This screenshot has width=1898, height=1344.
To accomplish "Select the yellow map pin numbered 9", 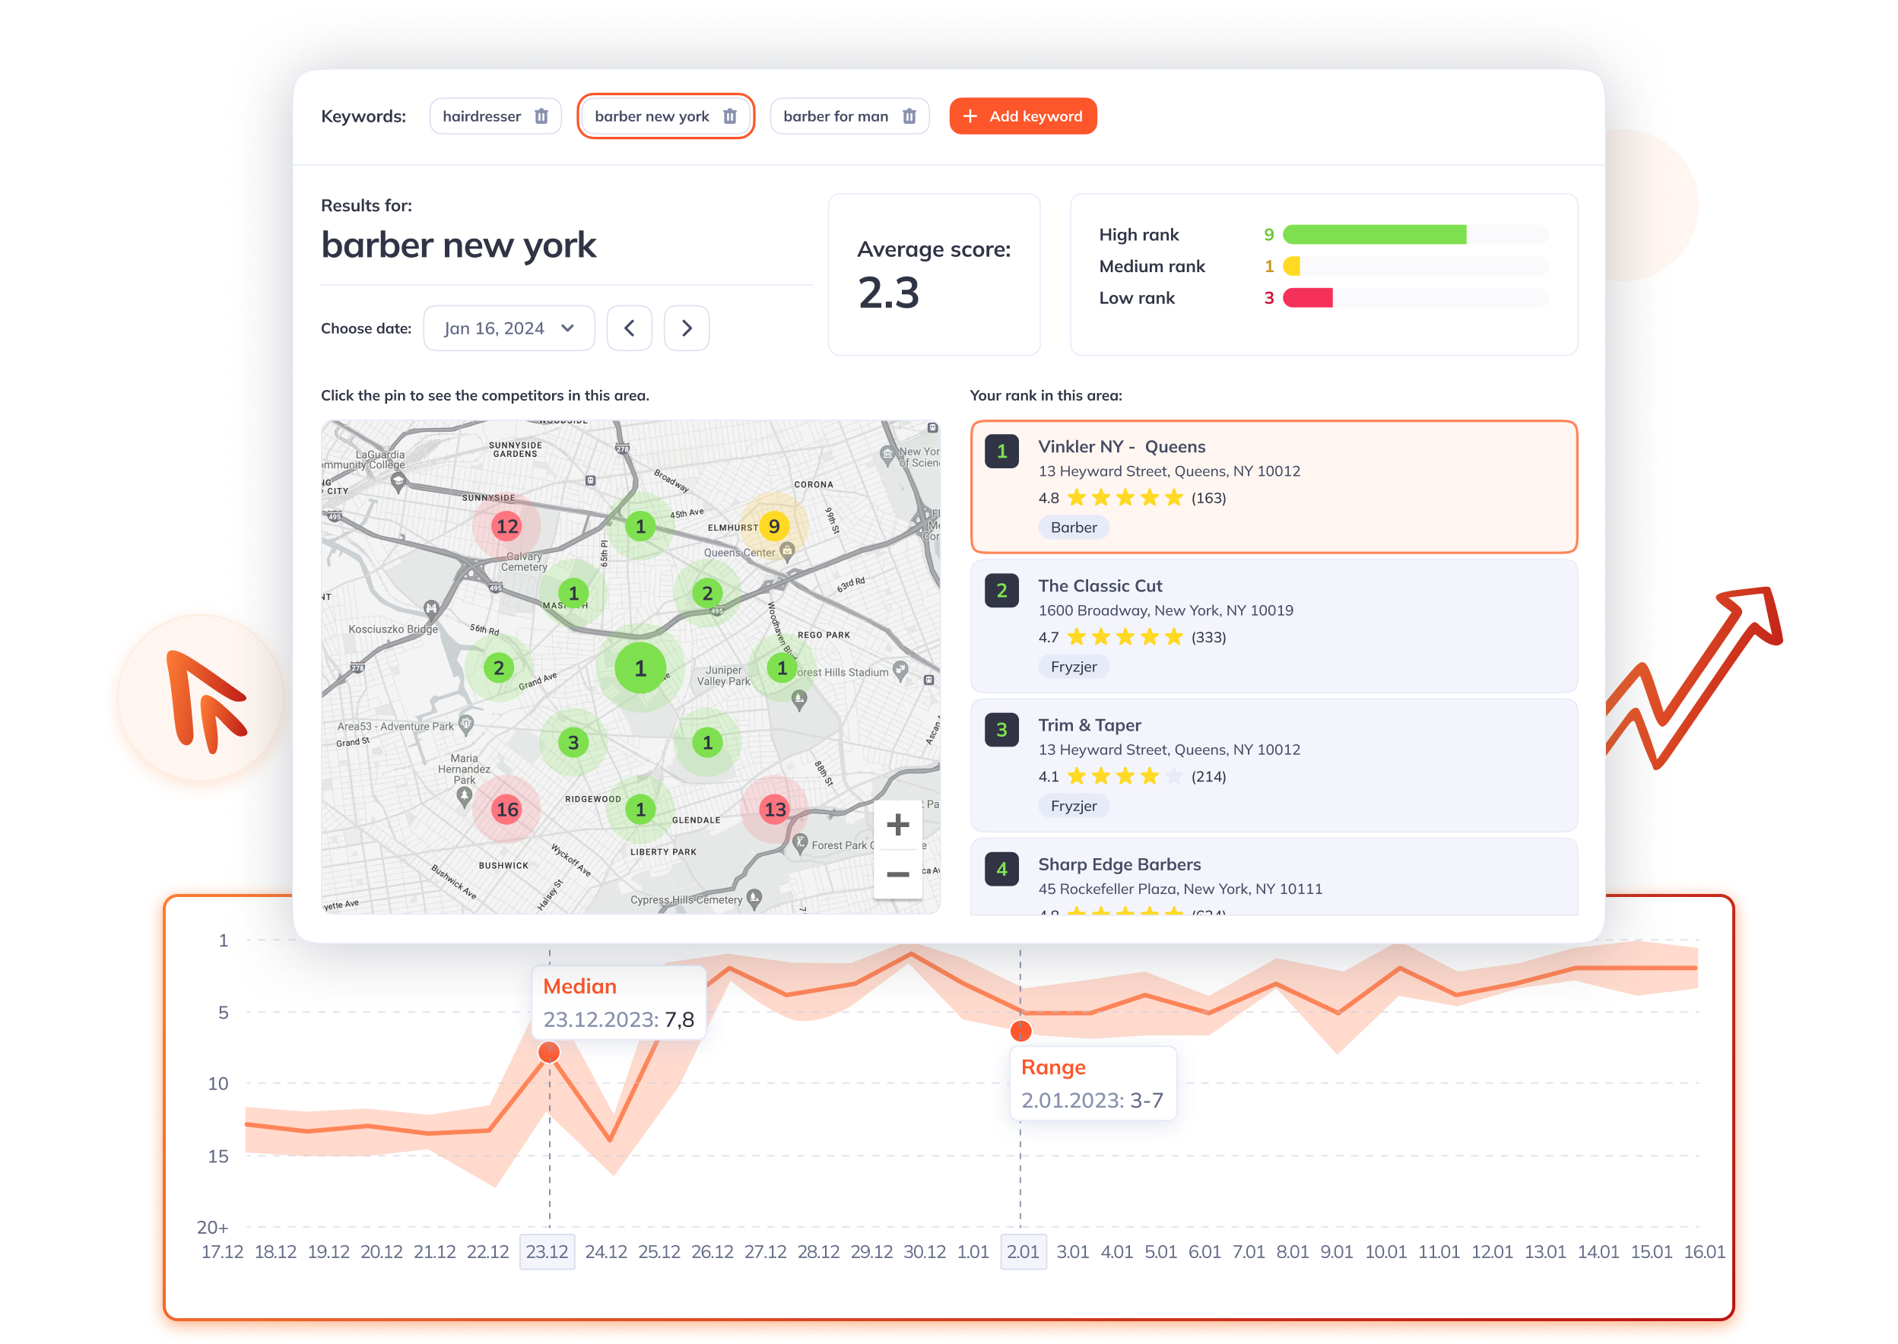I will click(773, 526).
